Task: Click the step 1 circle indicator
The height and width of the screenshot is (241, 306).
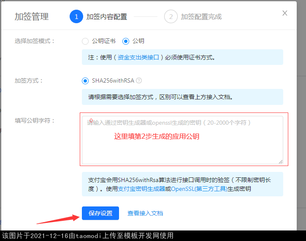Action: 76,17
